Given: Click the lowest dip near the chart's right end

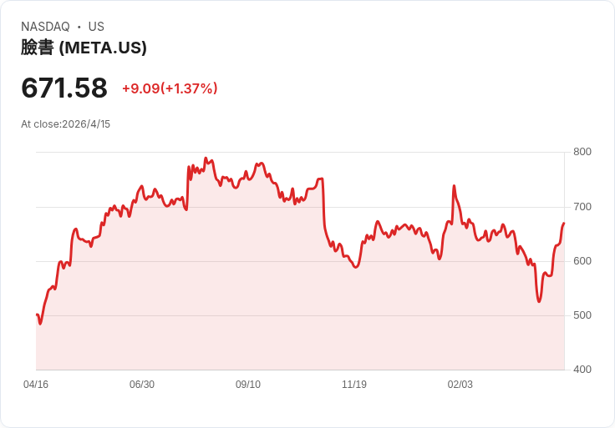Looking at the screenshot, I should 539,301.
